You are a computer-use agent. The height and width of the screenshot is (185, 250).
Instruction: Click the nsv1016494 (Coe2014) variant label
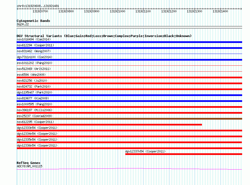point(34,39)
